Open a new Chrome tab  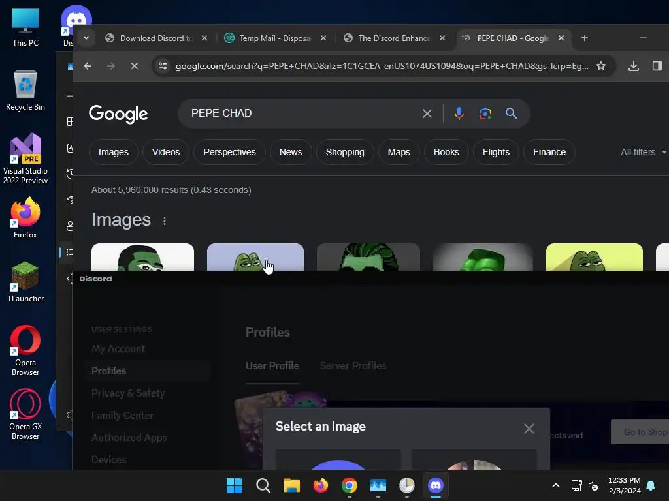[x=585, y=38]
